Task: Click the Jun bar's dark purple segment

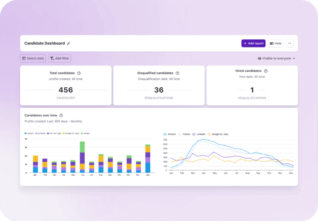Action: (82, 158)
